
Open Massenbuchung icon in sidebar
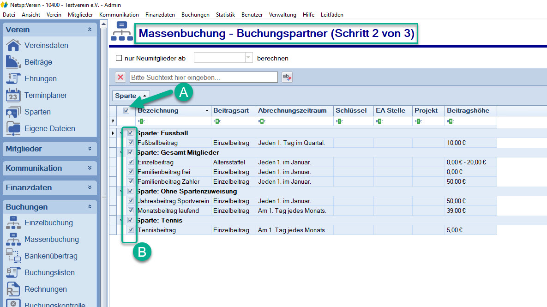click(13, 239)
